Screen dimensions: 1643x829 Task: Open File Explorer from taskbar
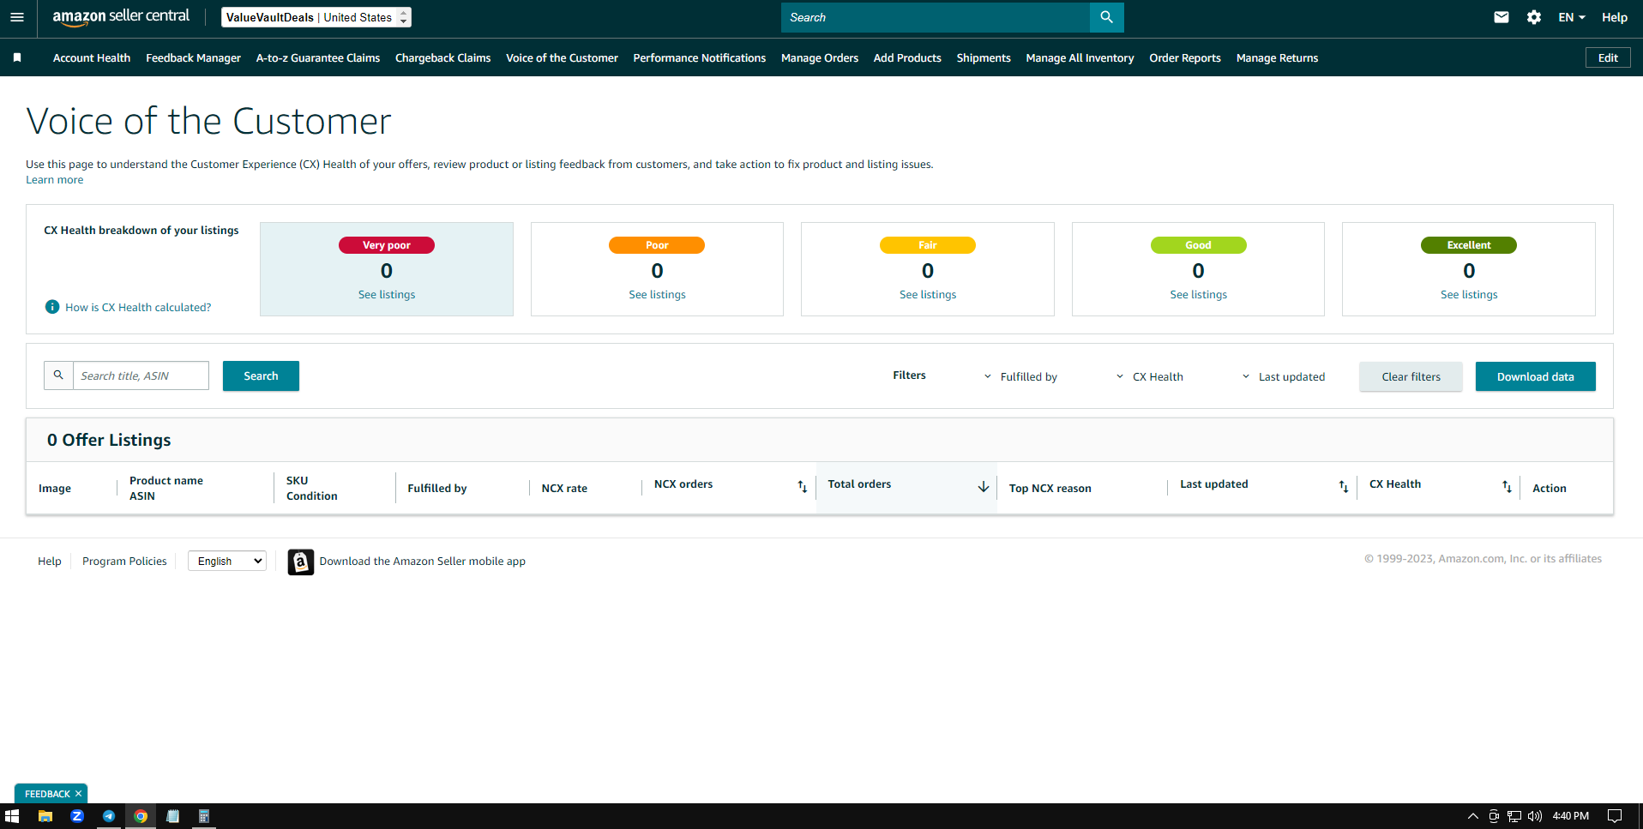point(45,816)
